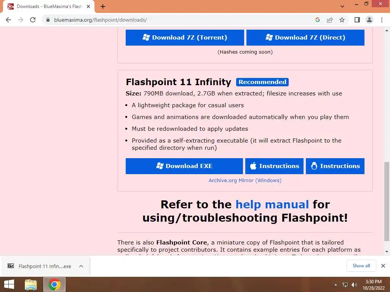Image resolution: width=390 pixels, height=292 pixels.
Task: Click the vertical scrollbar thumb
Action: click(x=387, y=202)
